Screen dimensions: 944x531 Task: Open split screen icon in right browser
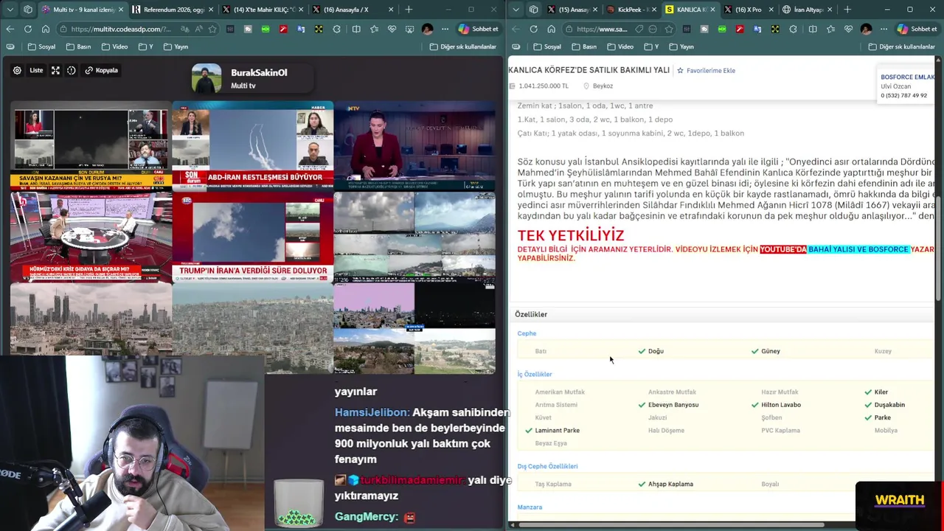(813, 29)
